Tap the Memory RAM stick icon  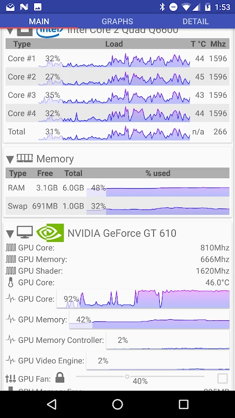tap(25, 158)
